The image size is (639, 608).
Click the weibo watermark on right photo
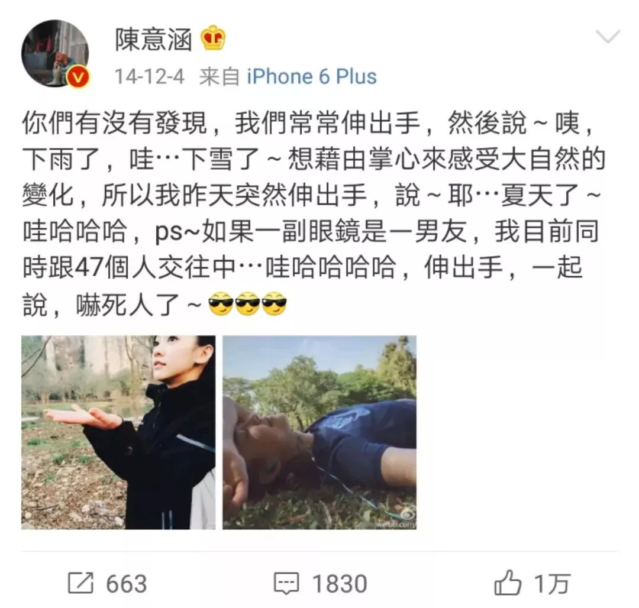coord(396,521)
